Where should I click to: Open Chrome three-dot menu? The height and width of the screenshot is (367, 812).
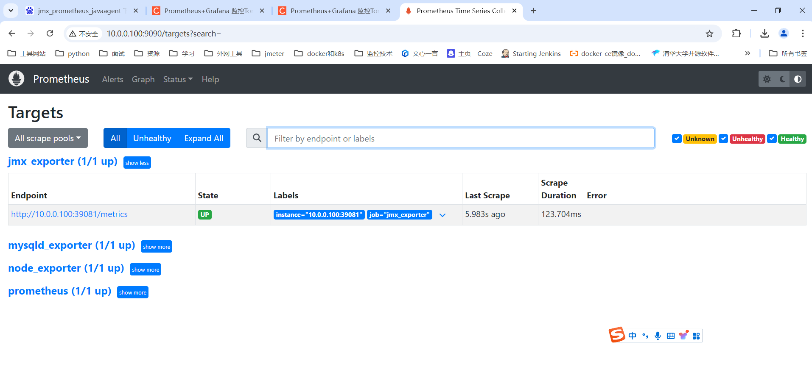coord(803,33)
